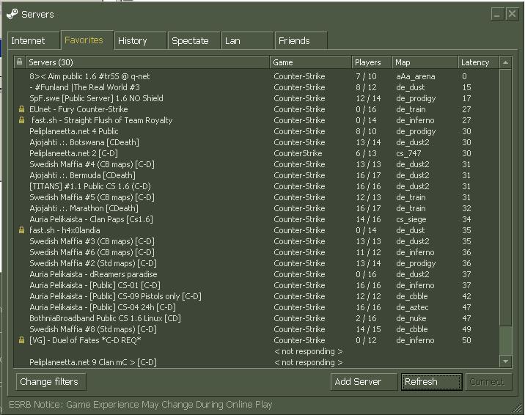Sort by the Game column header
Image resolution: width=525 pixels, height=415 pixels.
coord(311,62)
